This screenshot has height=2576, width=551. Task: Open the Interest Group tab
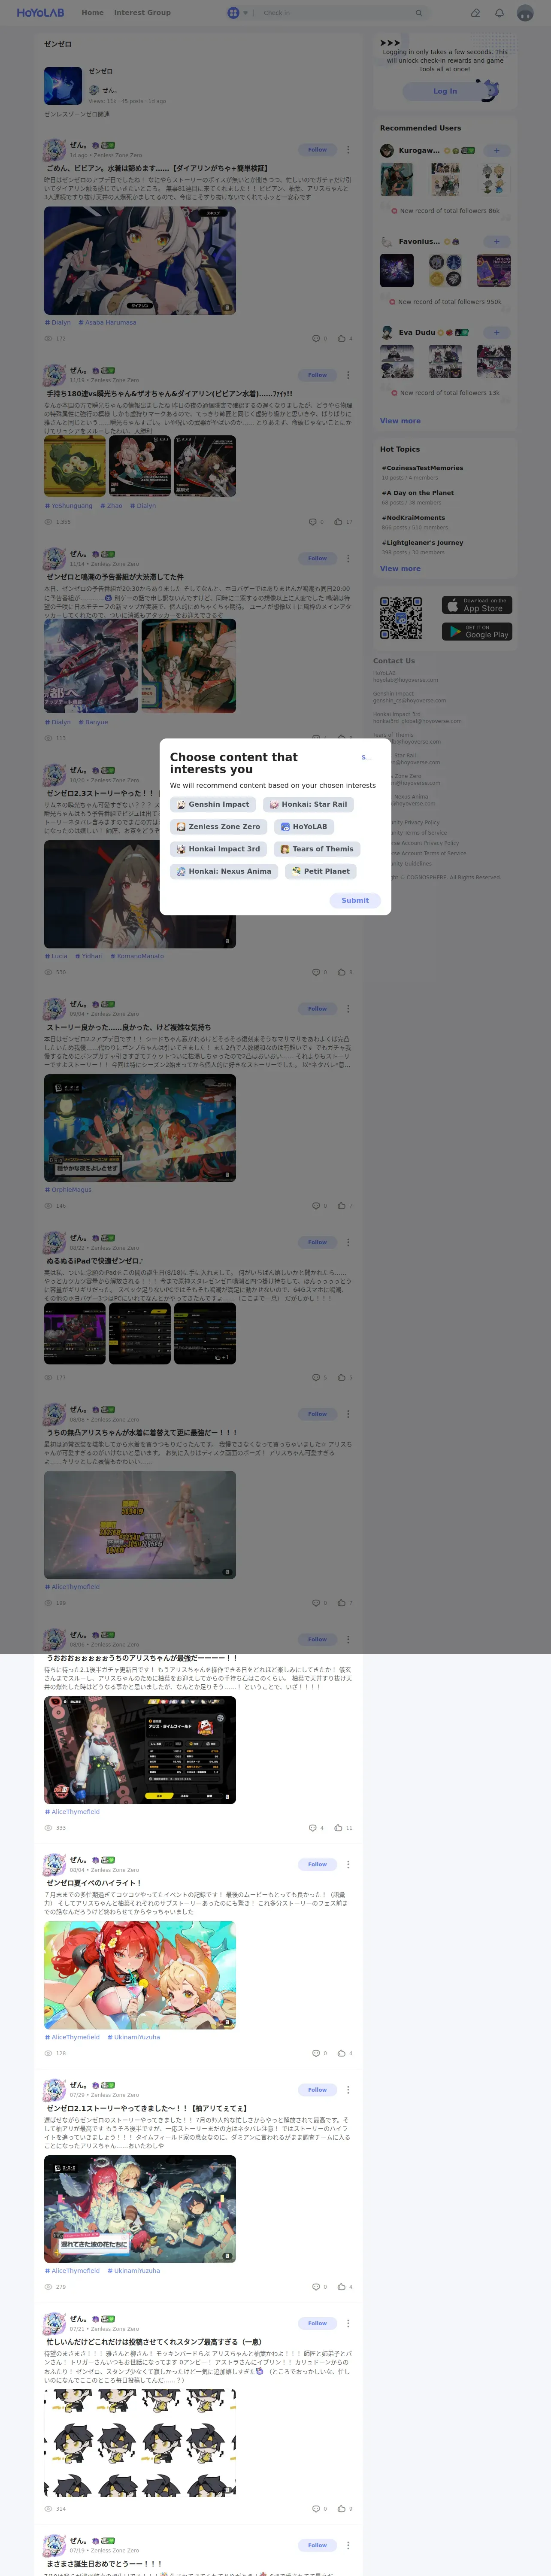(142, 13)
